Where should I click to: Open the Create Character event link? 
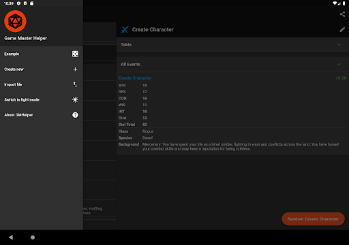[x=135, y=78]
